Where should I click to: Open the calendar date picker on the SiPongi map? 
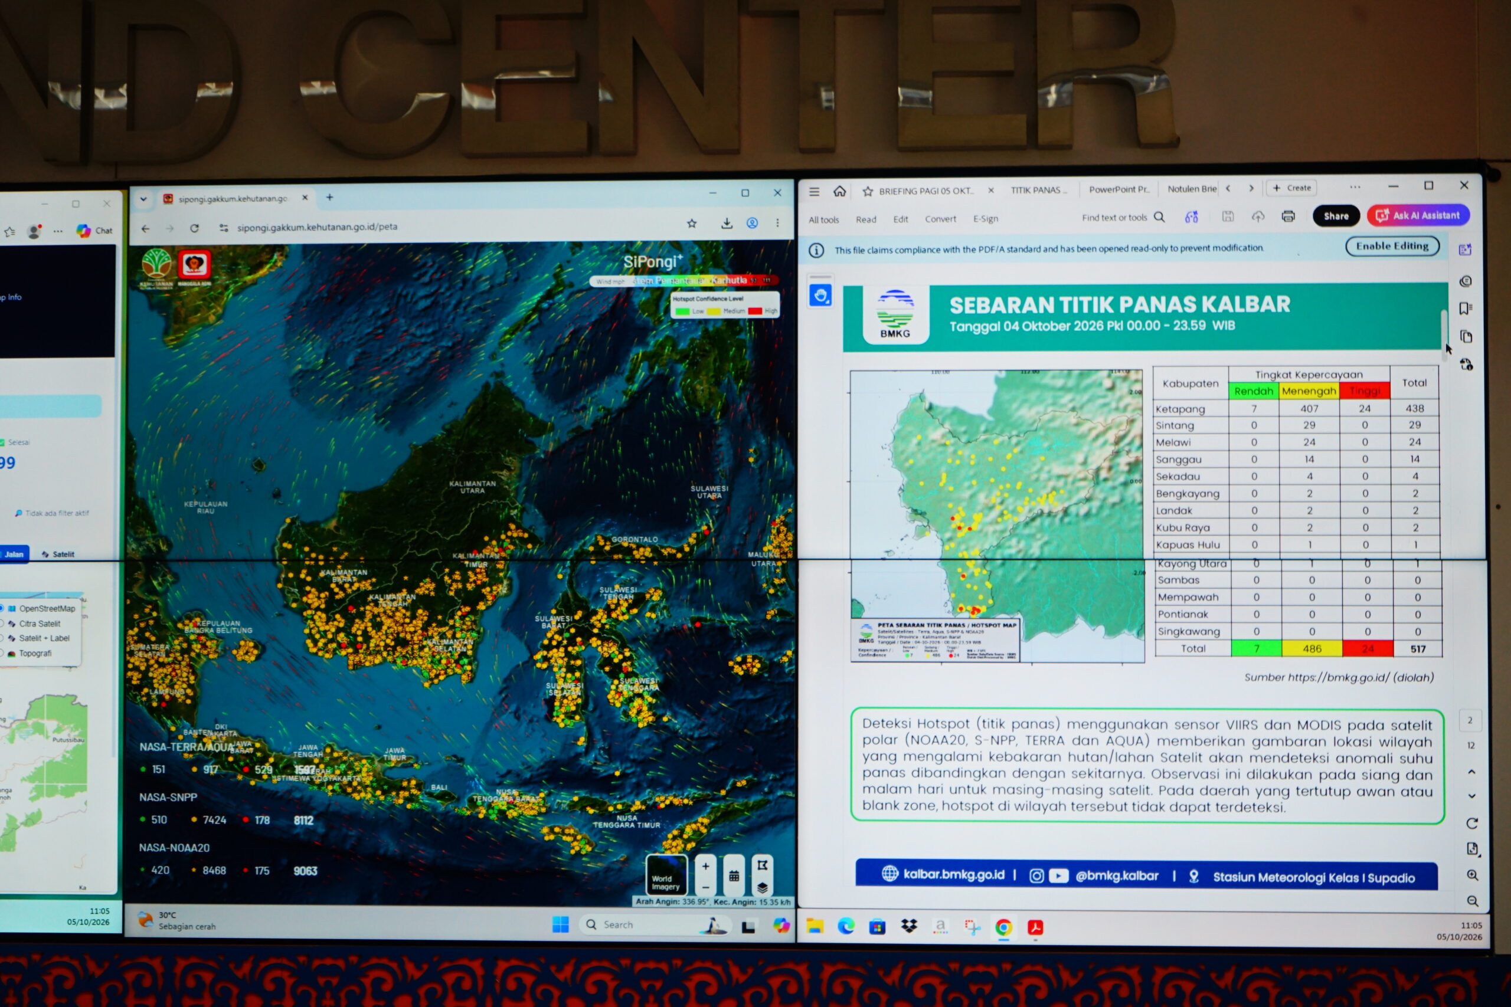734,875
